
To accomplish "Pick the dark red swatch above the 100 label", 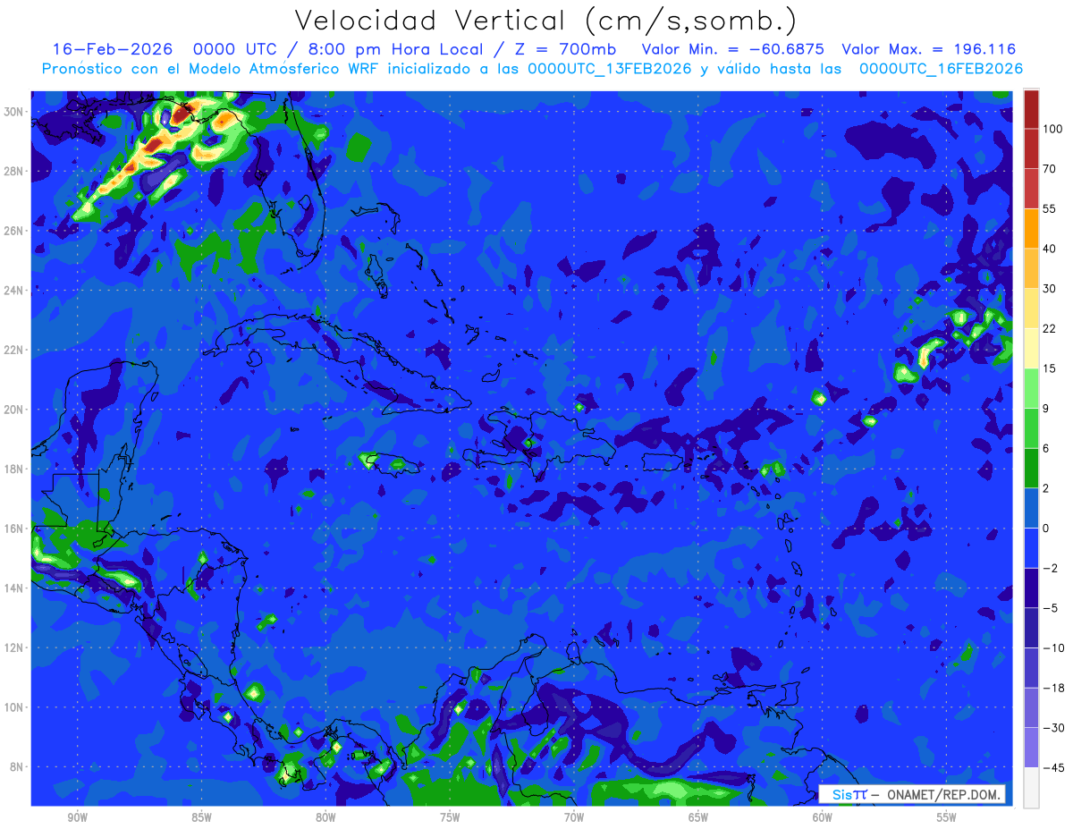I will 1031,108.
